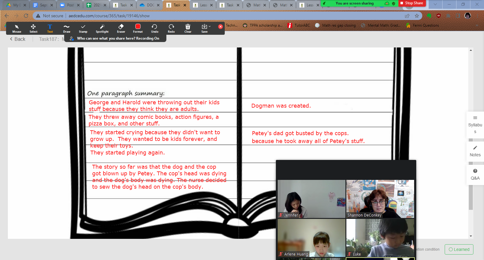Open the green extension icon

click(x=429, y=16)
